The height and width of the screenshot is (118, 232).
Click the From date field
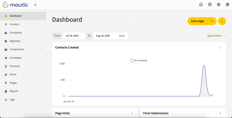point(74,36)
